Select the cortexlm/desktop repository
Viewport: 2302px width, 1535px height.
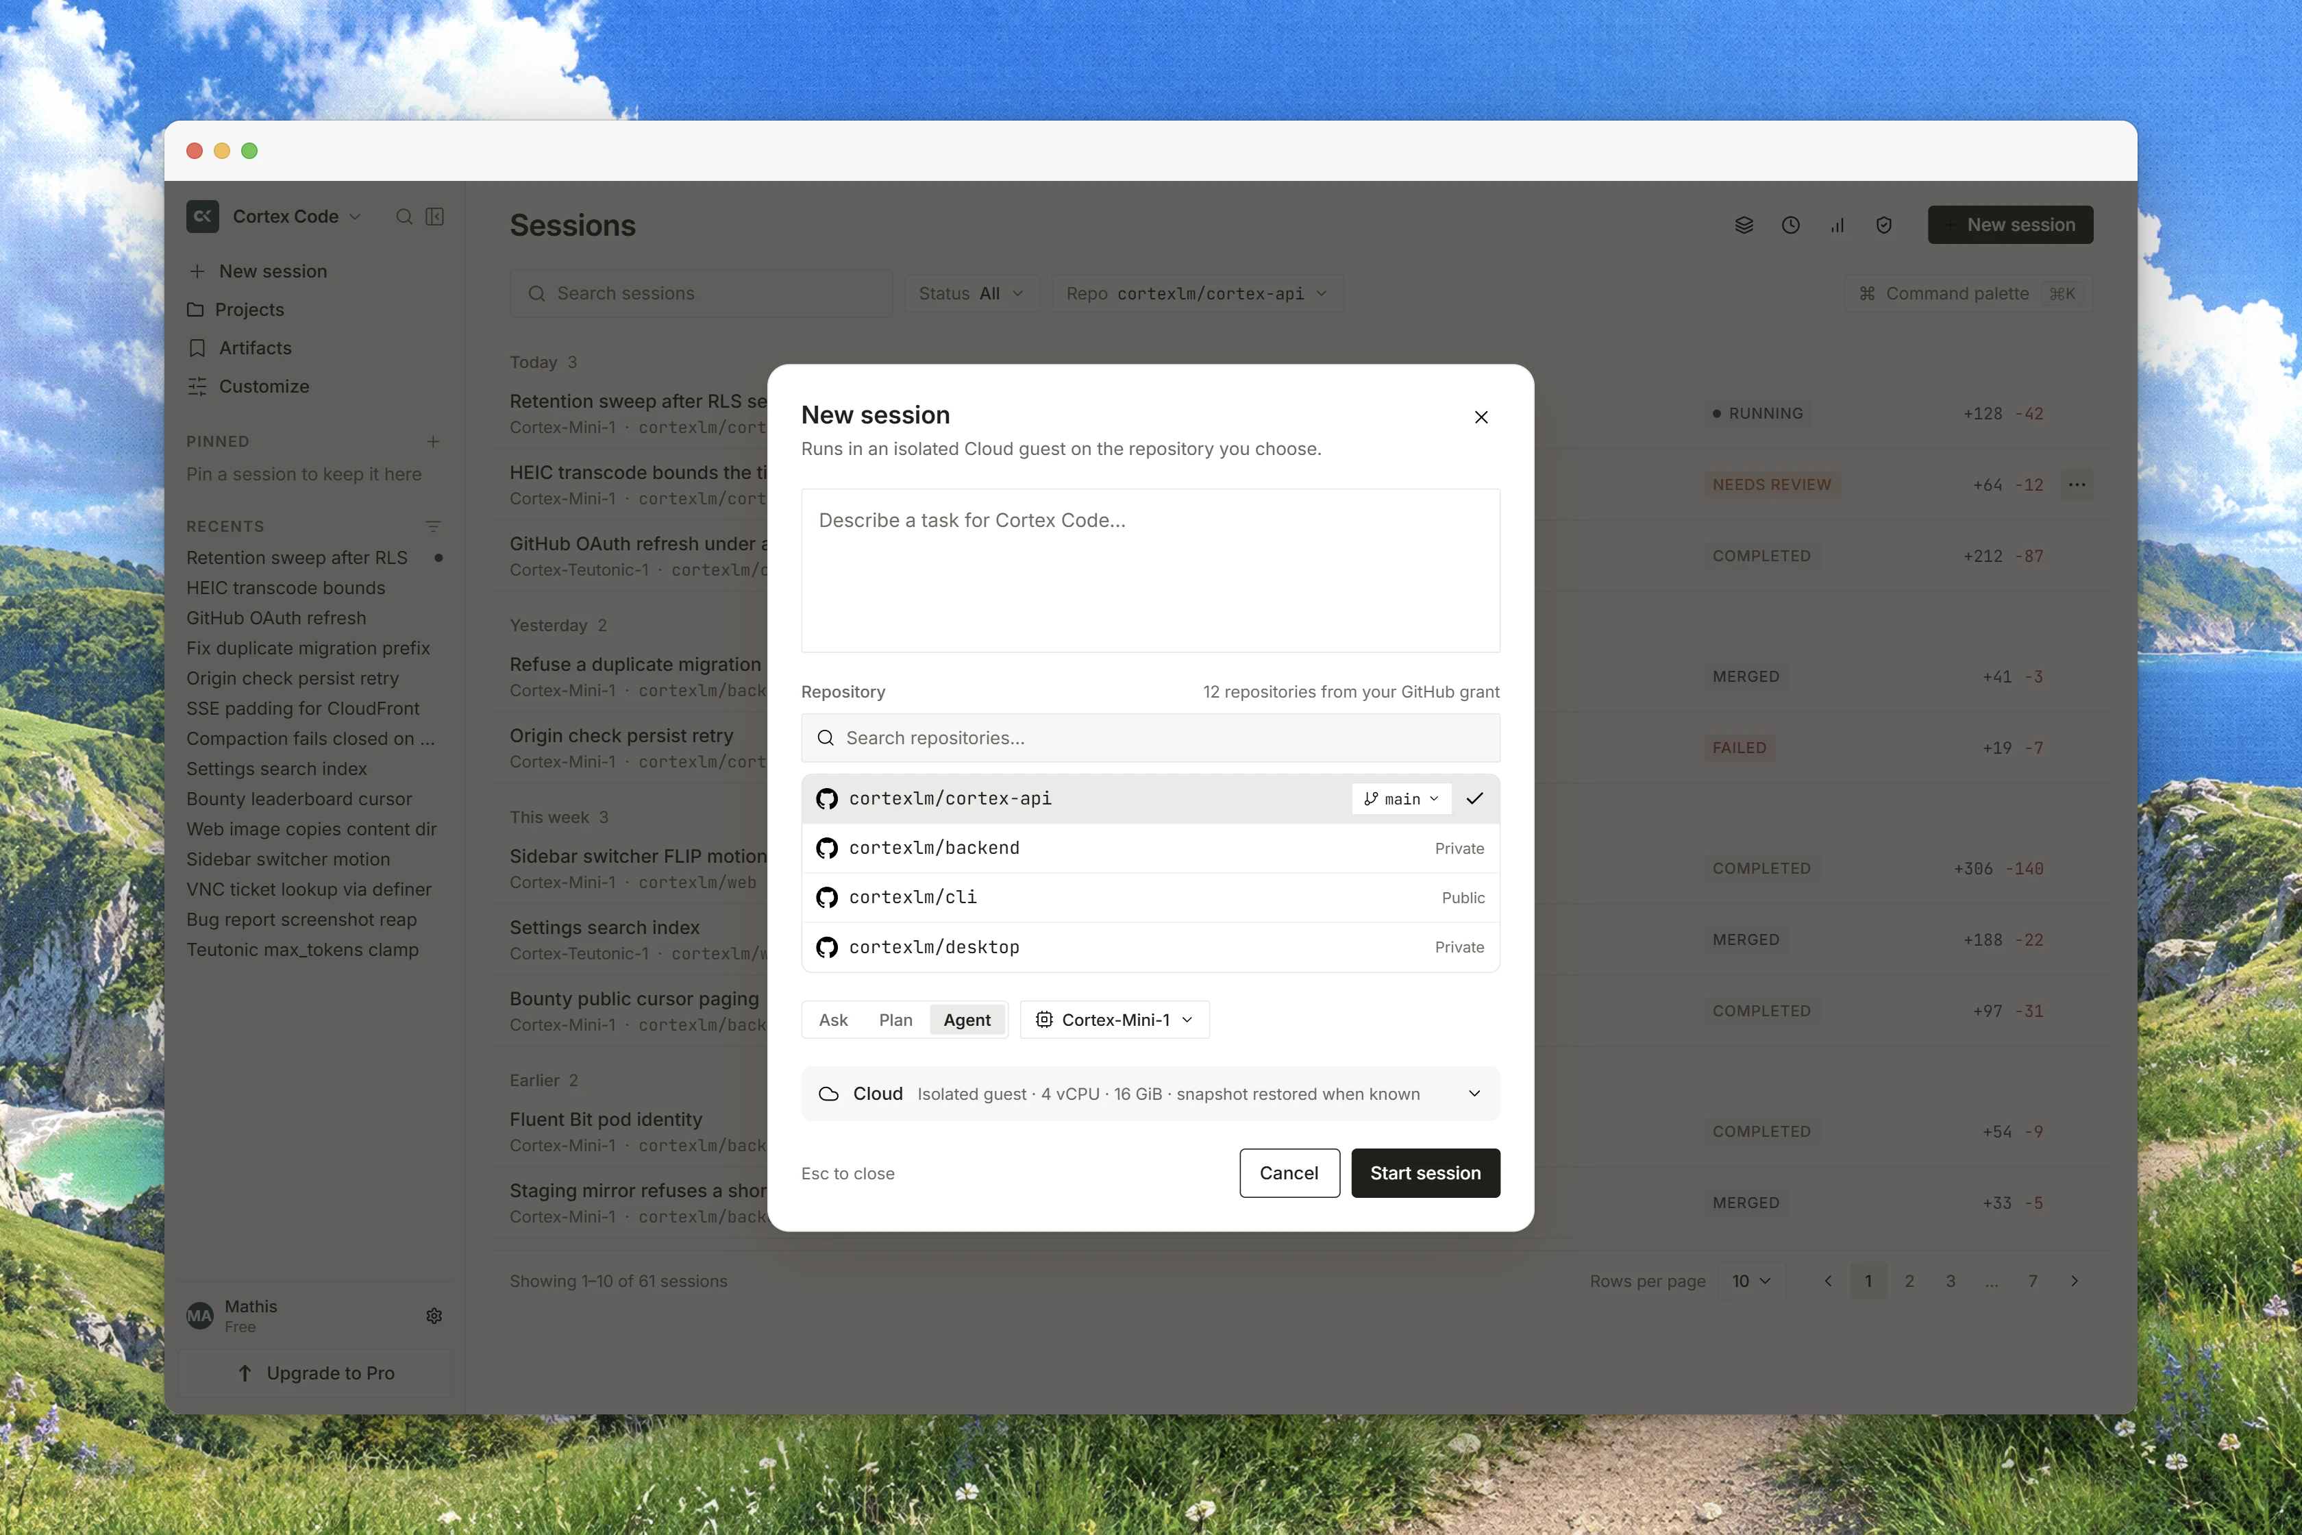click(1150, 948)
